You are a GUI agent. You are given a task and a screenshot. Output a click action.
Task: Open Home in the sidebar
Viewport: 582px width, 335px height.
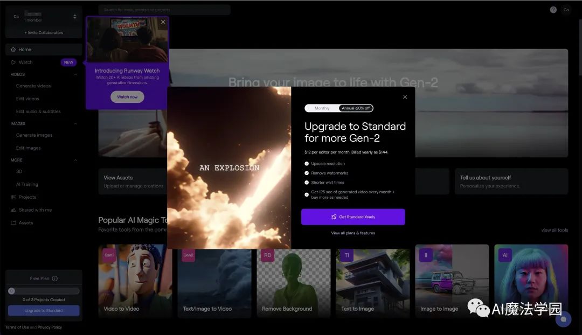[44, 50]
